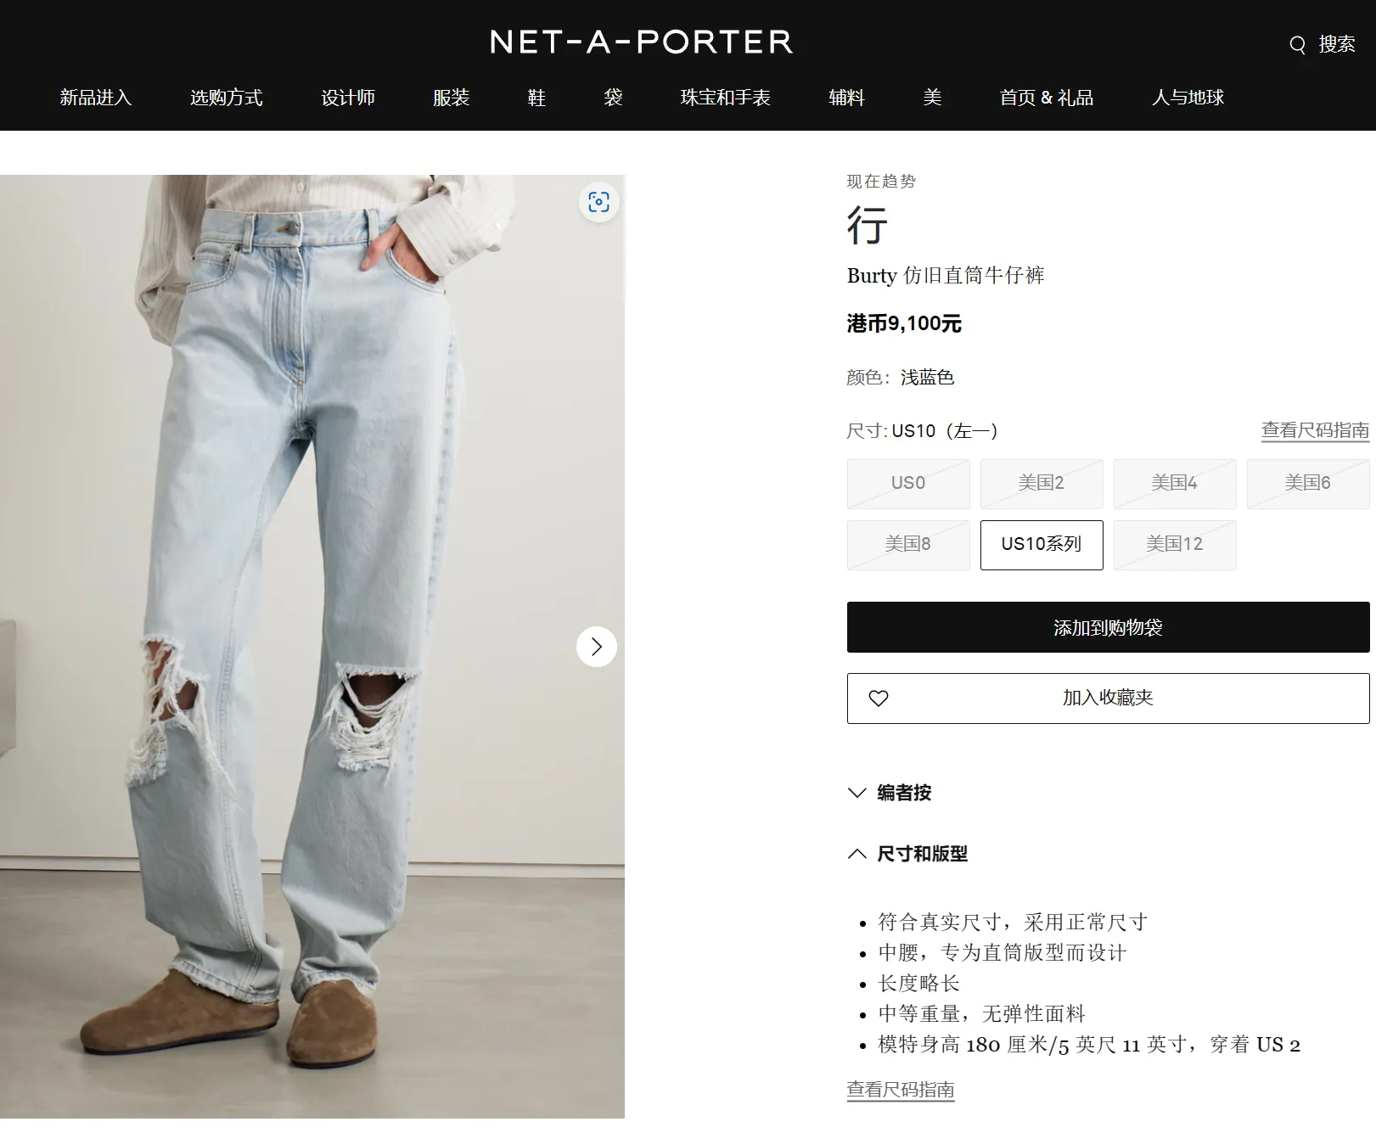Open the 设计师 menu
The height and width of the screenshot is (1133, 1376).
click(x=348, y=98)
